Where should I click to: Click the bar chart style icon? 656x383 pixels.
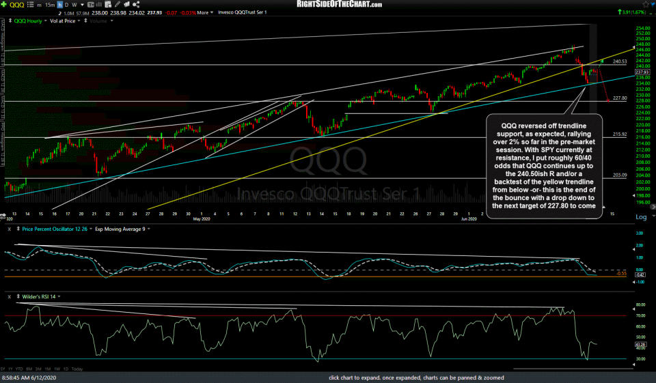tap(98, 5)
